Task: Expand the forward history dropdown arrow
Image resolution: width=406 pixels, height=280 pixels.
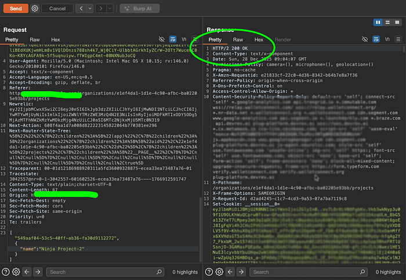Action: pyautogui.click(x=110, y=9)
